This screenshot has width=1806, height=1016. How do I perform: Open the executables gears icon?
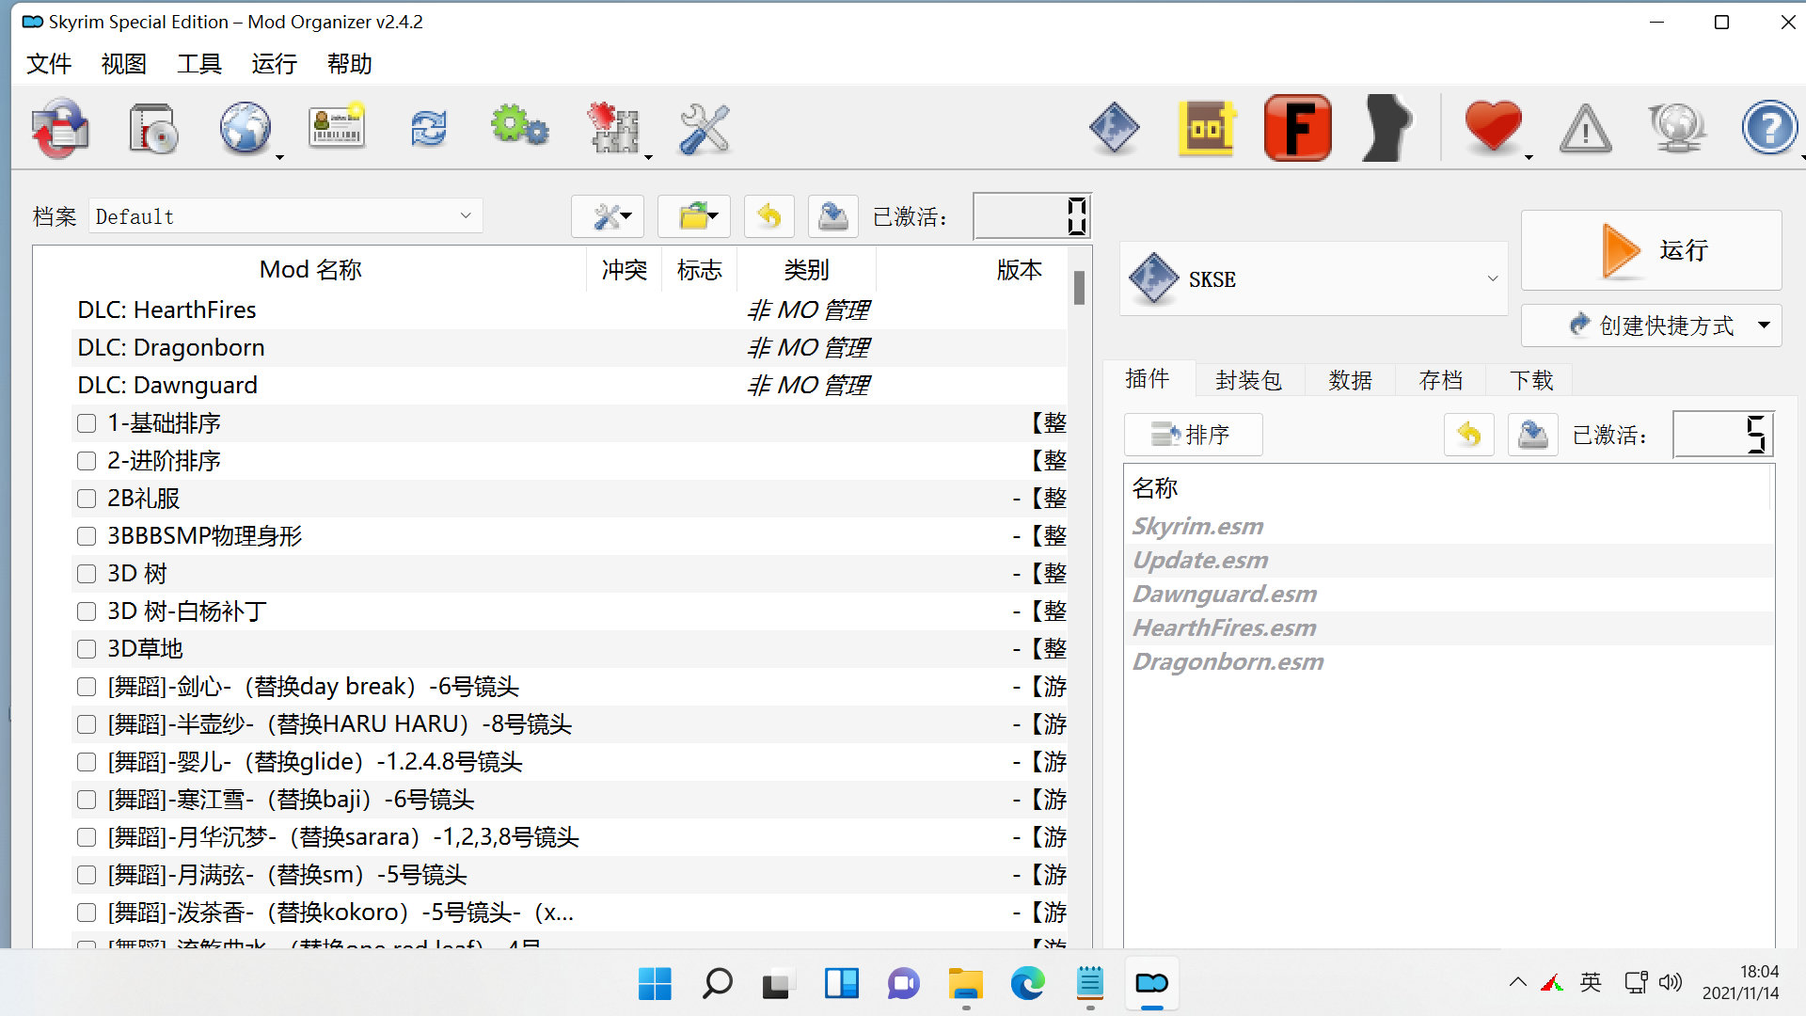(x=519, y=127)
